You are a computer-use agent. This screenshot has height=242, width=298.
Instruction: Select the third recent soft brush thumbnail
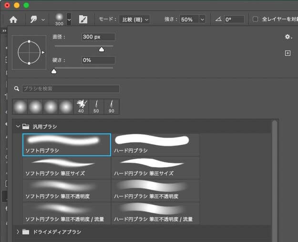pos(51,107)
